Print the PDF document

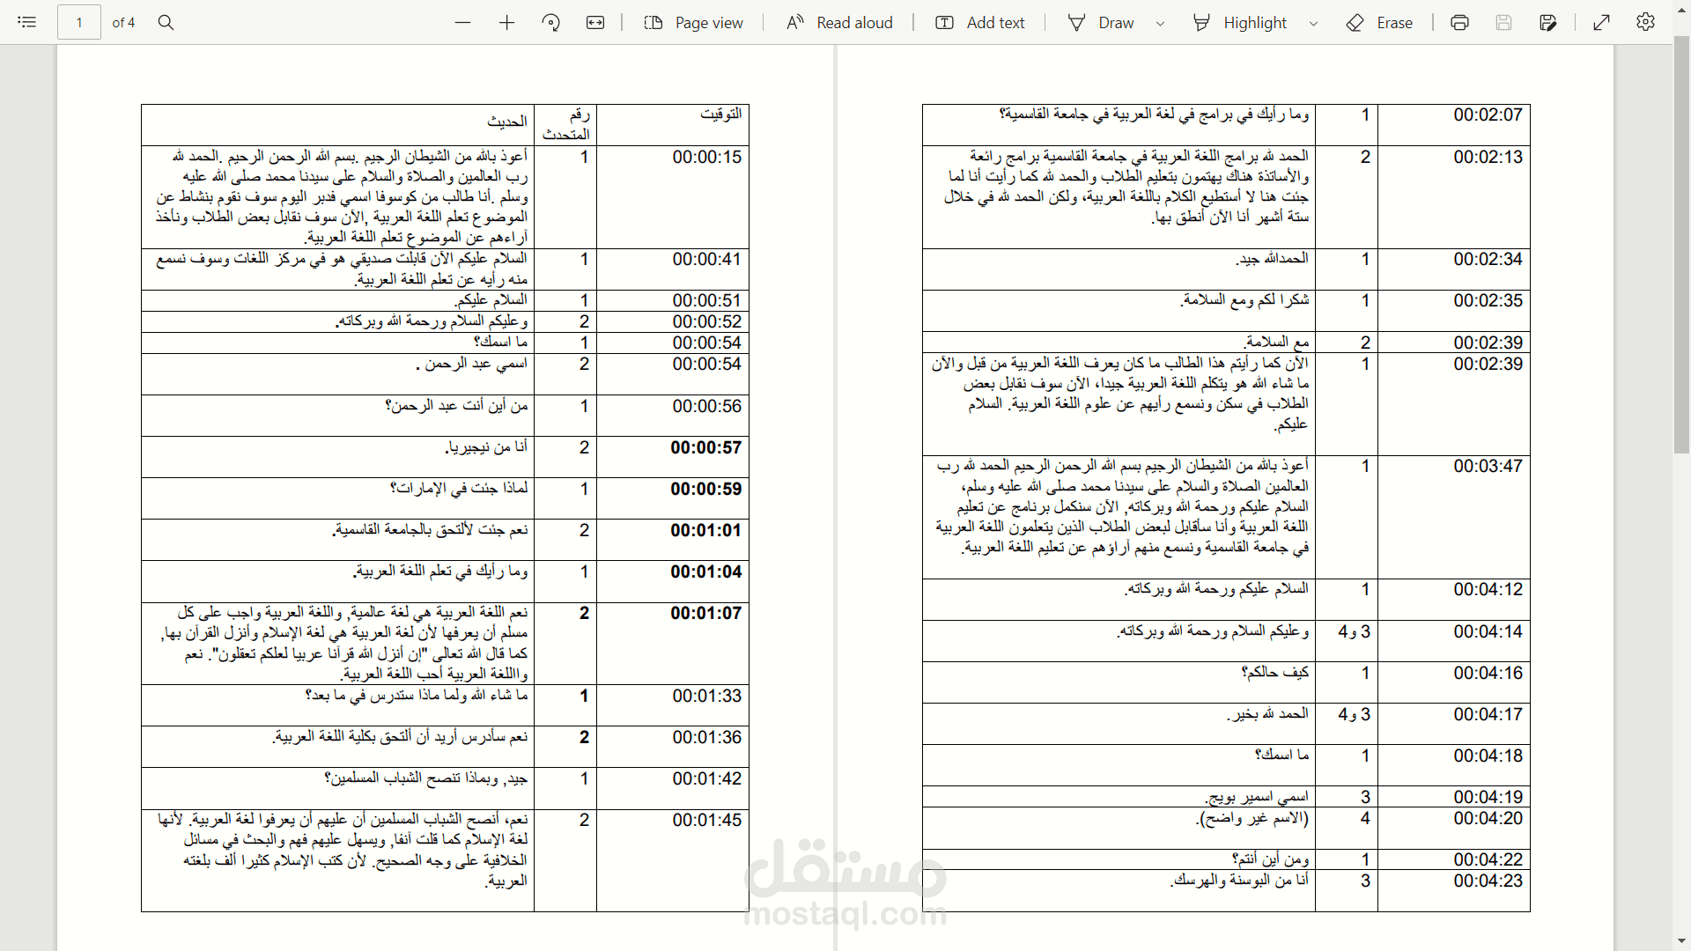click(x=1459, y=22)
